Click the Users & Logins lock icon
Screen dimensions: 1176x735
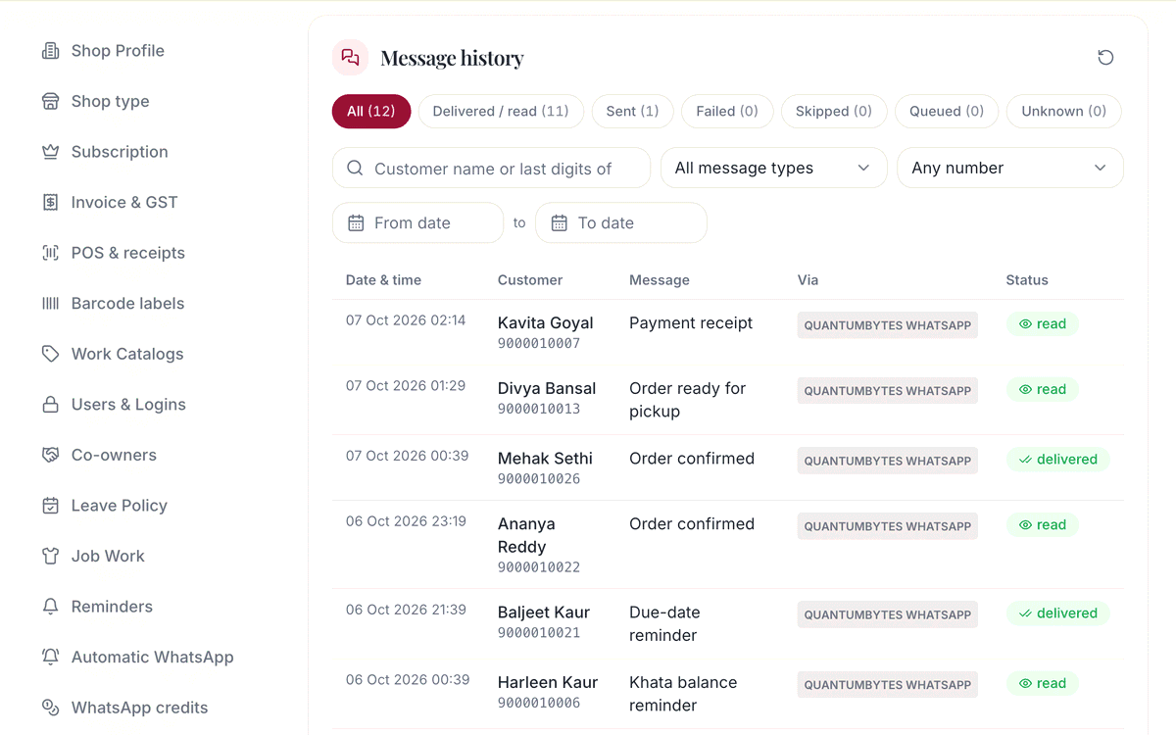[50, 405]
